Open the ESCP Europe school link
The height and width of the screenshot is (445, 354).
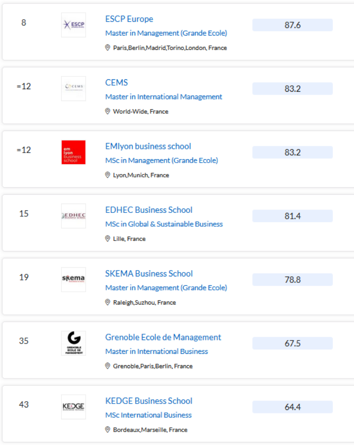click(129, 19)
